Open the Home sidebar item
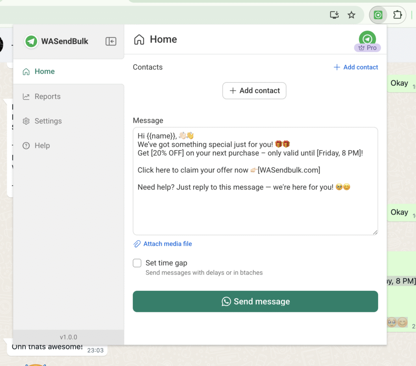 coord(68,71)
